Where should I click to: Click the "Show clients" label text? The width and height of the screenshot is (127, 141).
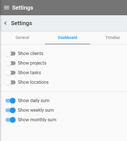31,54
